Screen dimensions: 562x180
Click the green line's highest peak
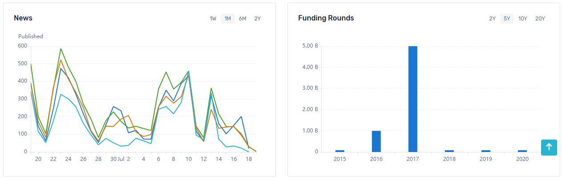61,49
